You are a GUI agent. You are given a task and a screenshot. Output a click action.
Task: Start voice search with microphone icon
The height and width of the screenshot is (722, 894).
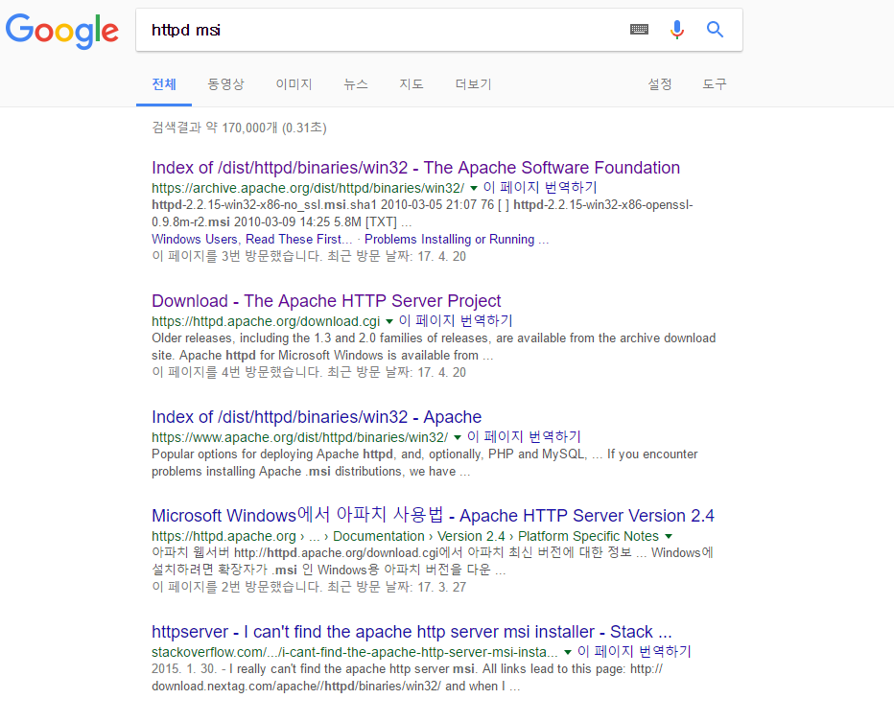pos(677,29)
